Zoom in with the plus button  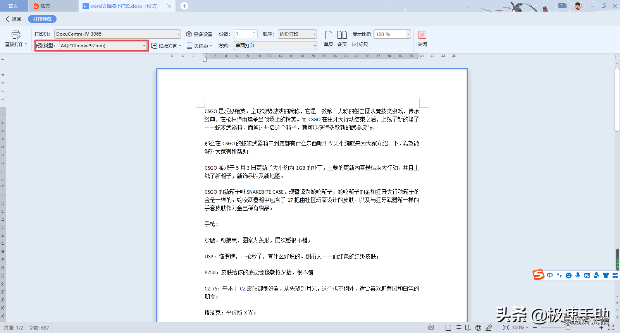(x=601, y=328)
